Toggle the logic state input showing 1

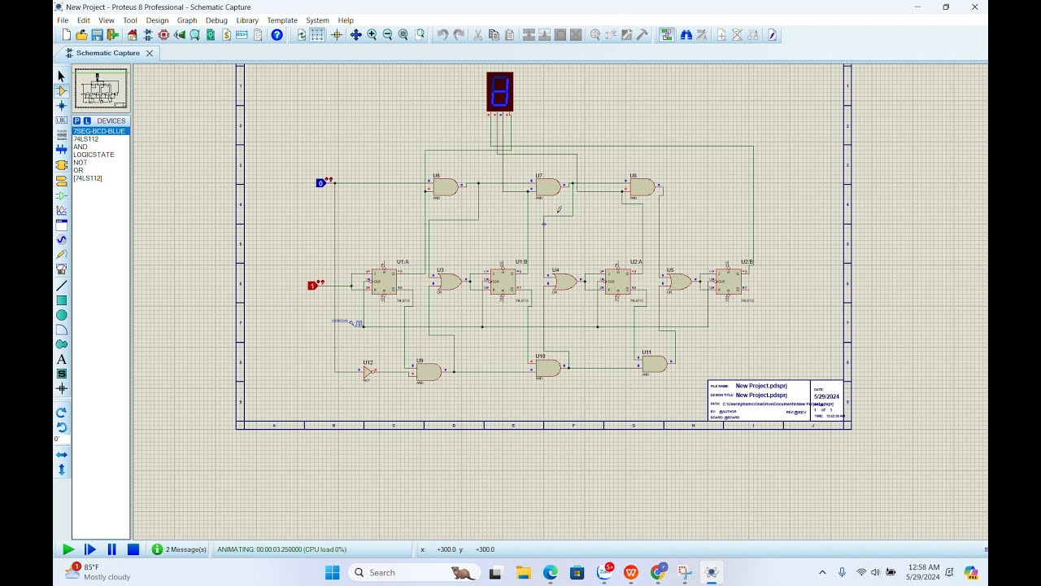(x=311, y=286)
